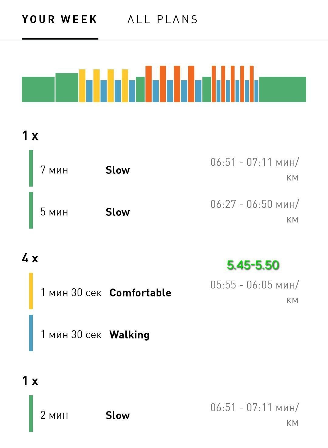Select the YOUR WEEK tab

(x=60, y=19)
